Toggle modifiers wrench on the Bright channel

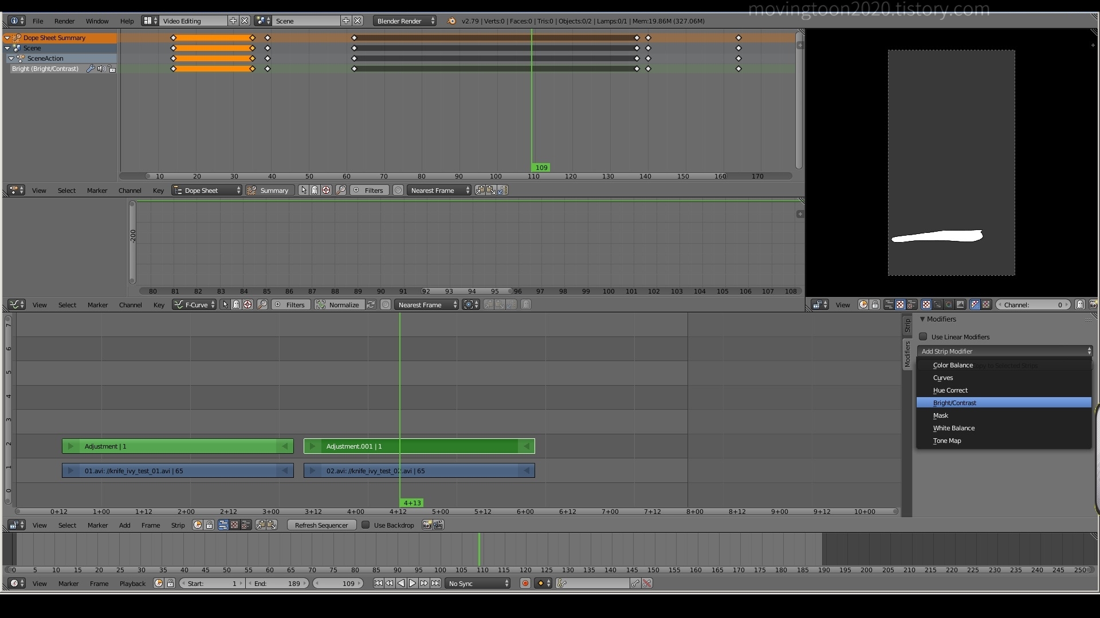click(x=91, y=69)
